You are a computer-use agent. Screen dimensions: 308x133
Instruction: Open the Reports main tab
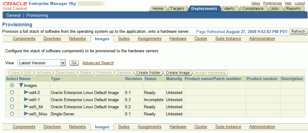click(293, 9)
